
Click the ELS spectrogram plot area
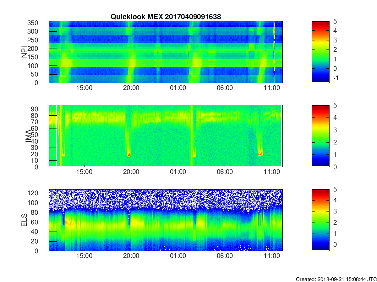(x=166, y=220)
